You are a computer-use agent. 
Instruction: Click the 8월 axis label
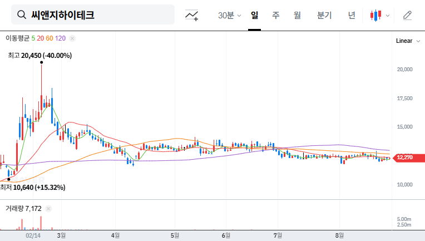click(x=339, y=235)
